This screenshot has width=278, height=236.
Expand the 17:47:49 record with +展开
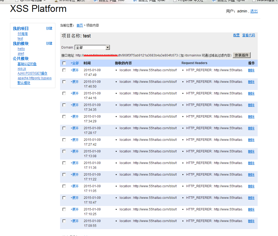[75, 70]
